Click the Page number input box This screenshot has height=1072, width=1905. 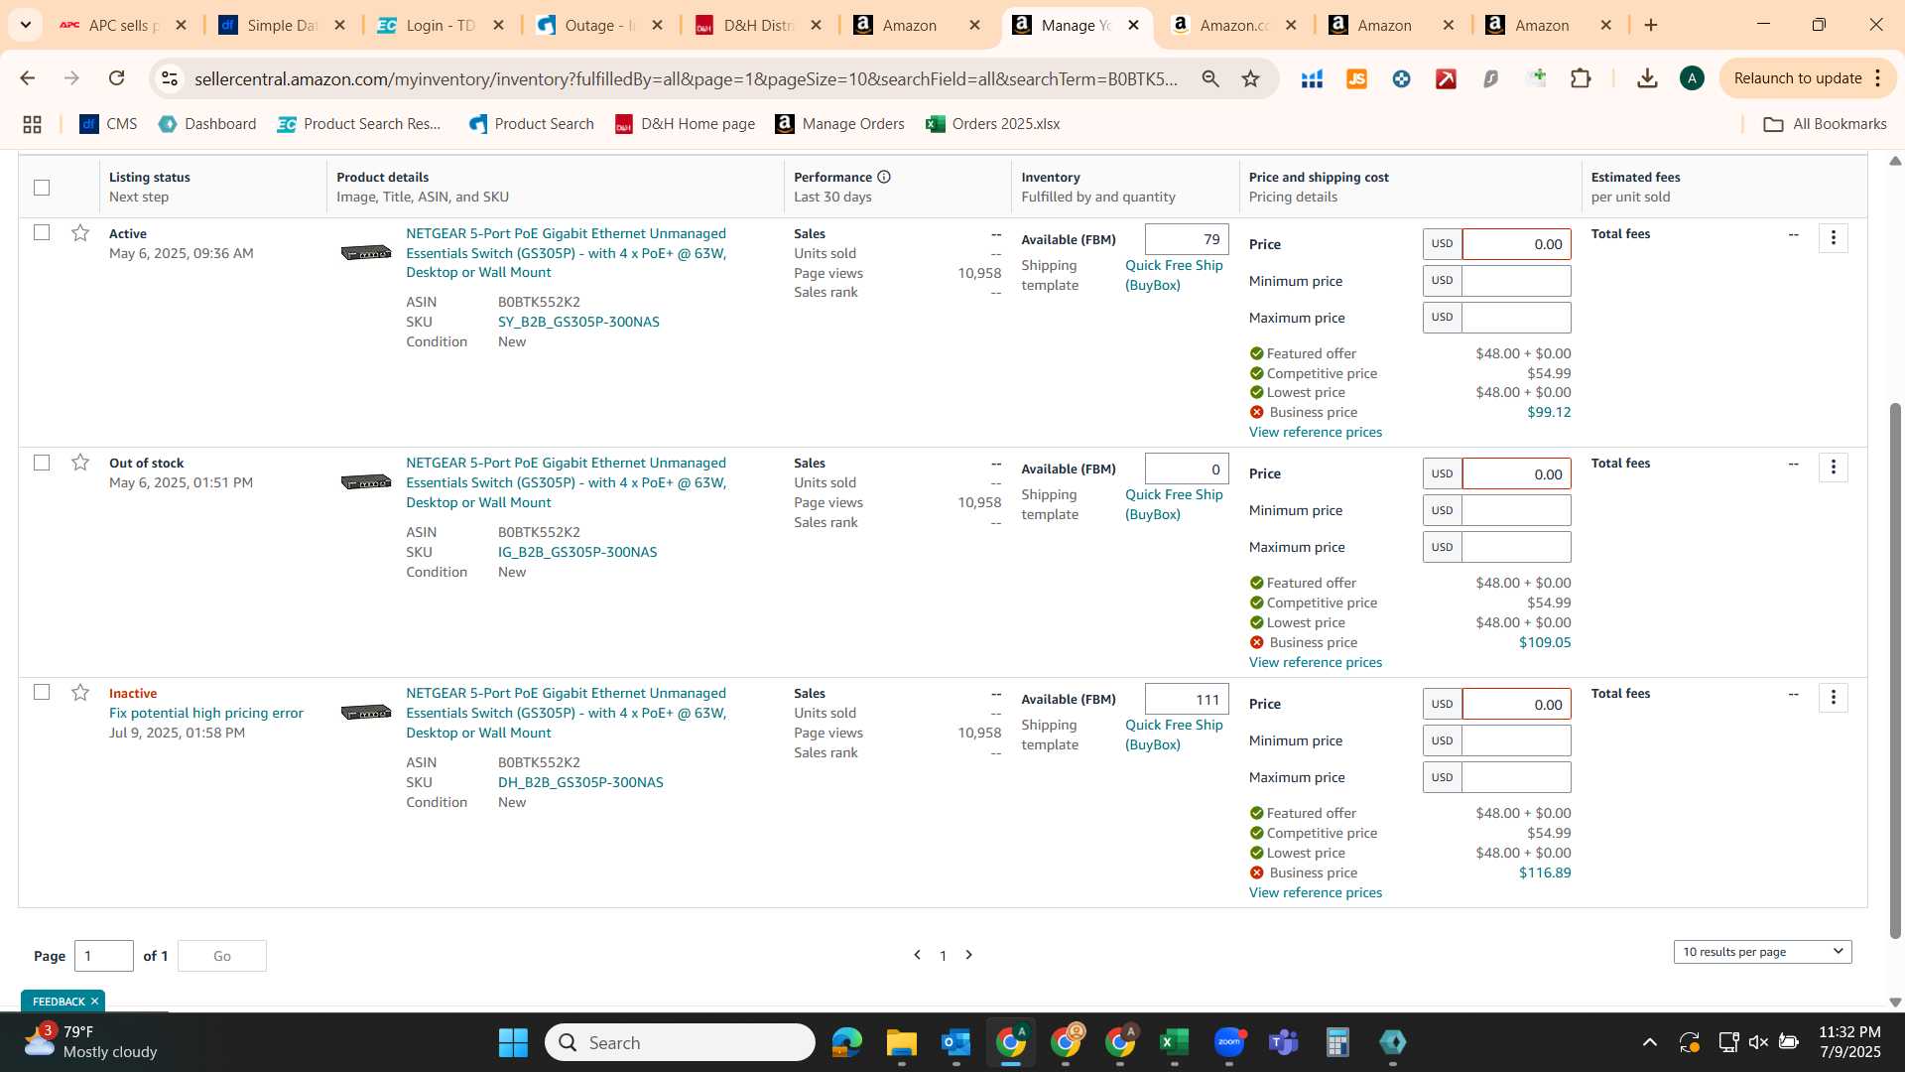[x=104, y=956]
